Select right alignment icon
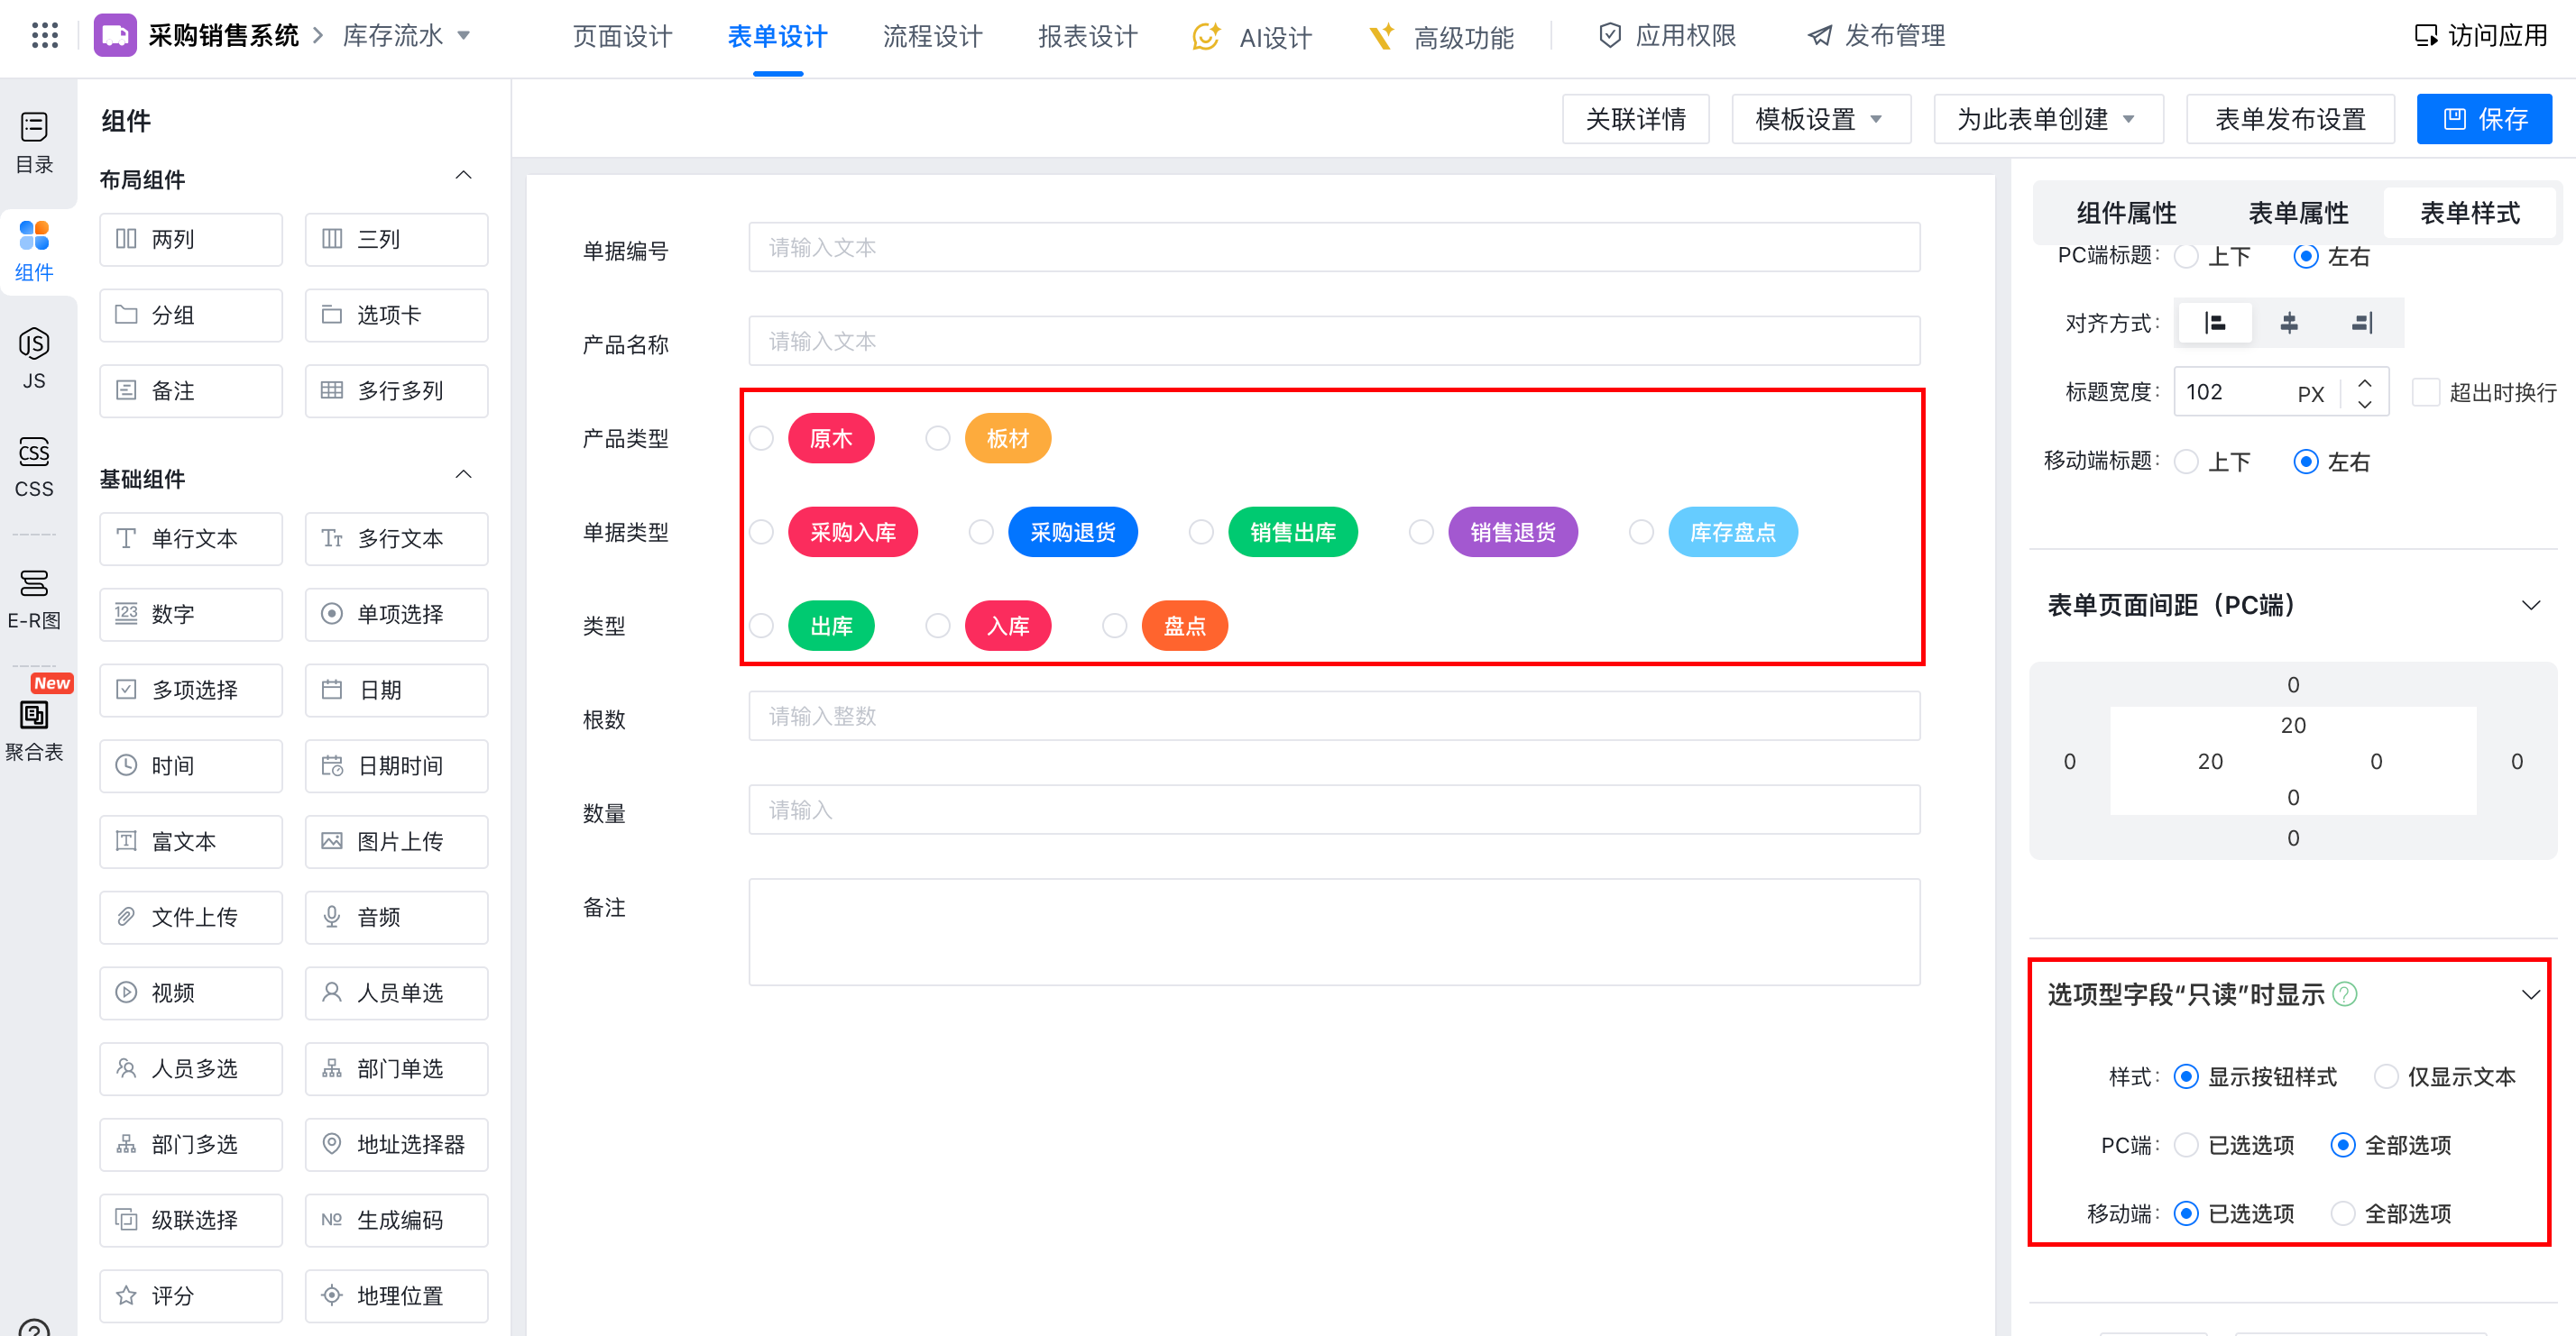 coord(2361,323)
